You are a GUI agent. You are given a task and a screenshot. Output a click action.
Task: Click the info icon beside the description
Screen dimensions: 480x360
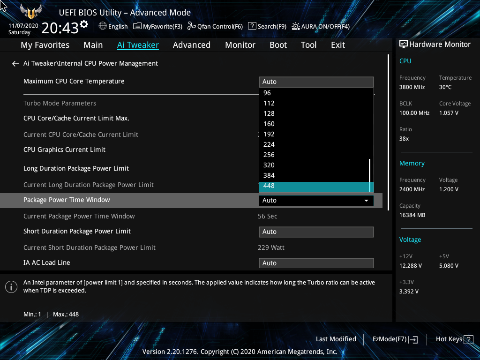click(x=11, y=287)
